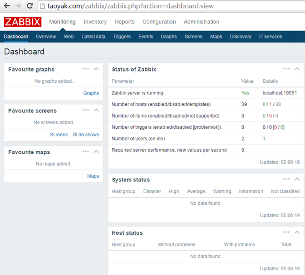Viewport: 305px width, 275px height.
Task: Follow the Screens link in Favourite screens
Action: coord(59,134)
